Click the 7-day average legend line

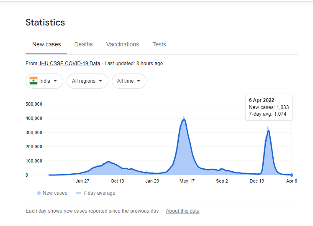78,193
